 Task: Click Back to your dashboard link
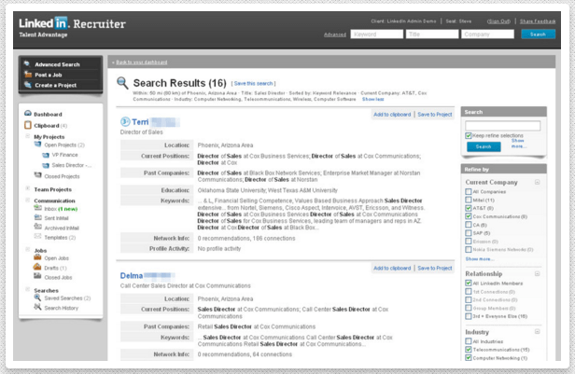[142, 62]
